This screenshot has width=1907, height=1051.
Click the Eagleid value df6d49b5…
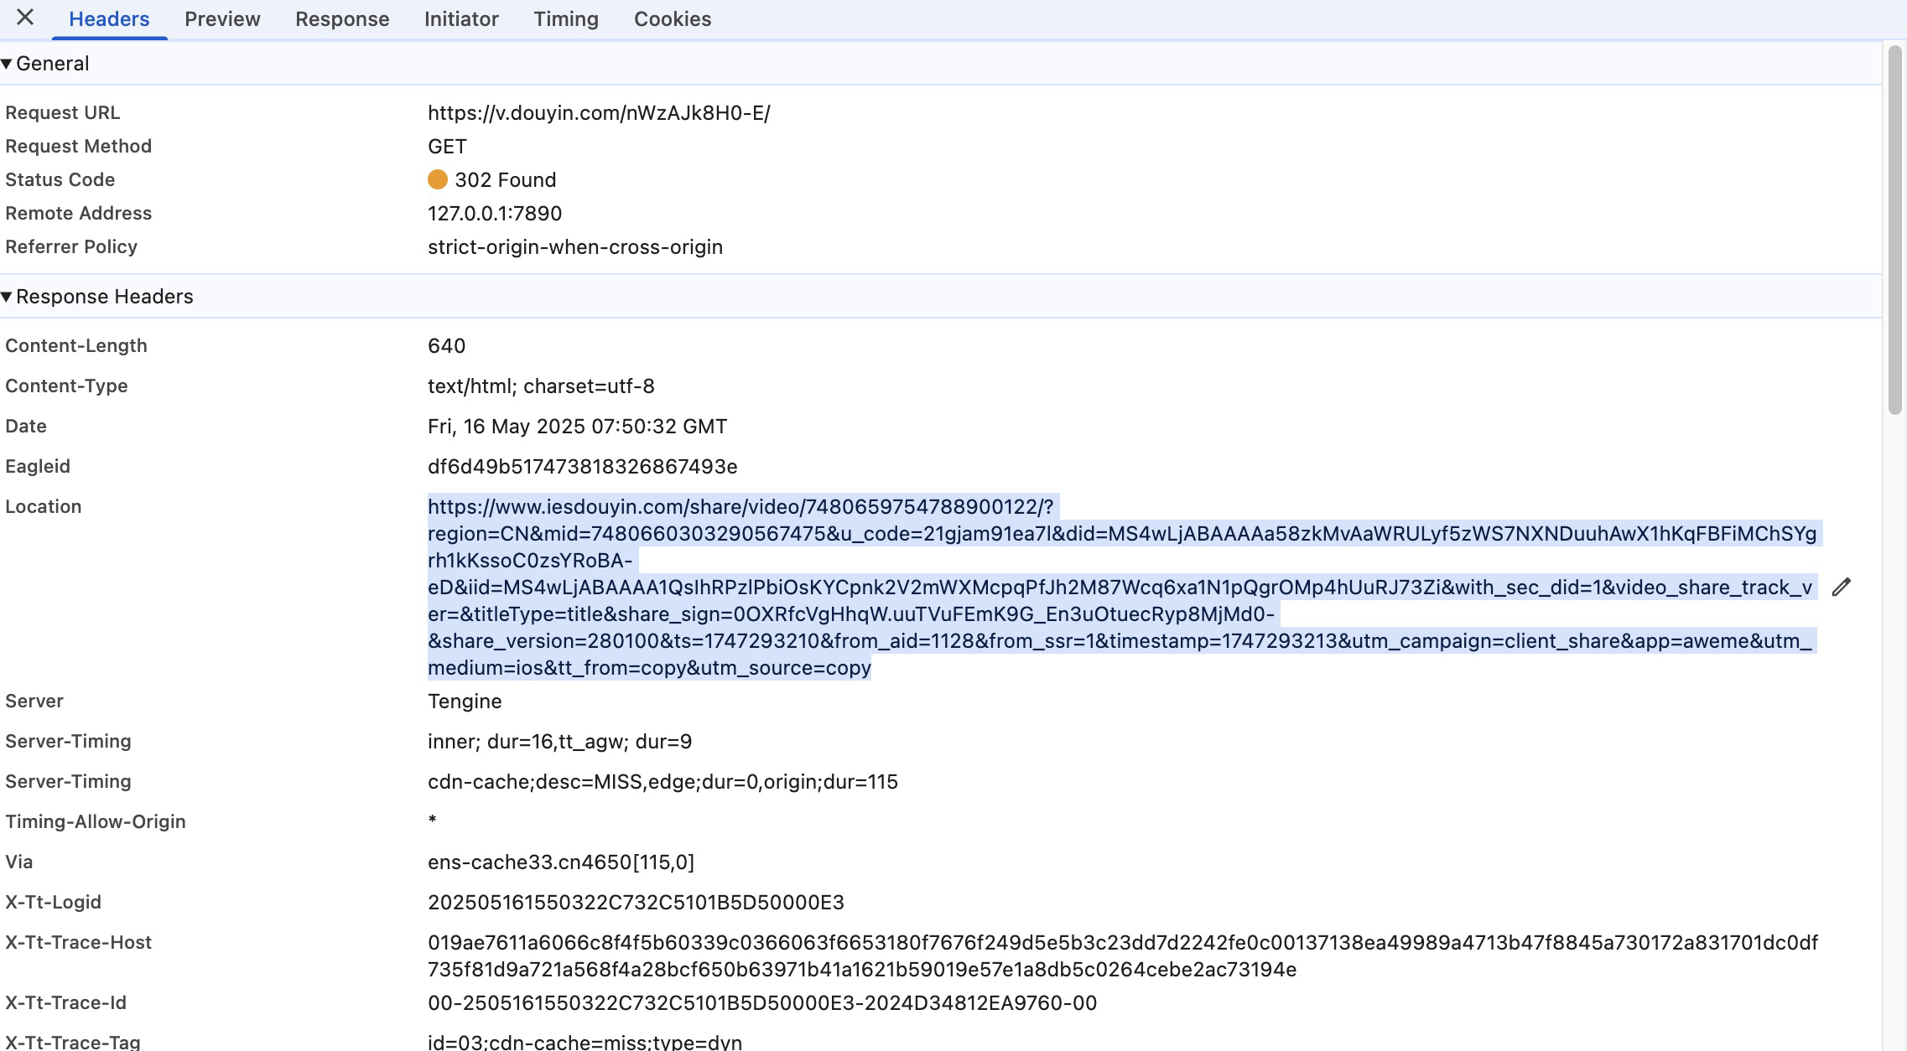coord(583,467)
